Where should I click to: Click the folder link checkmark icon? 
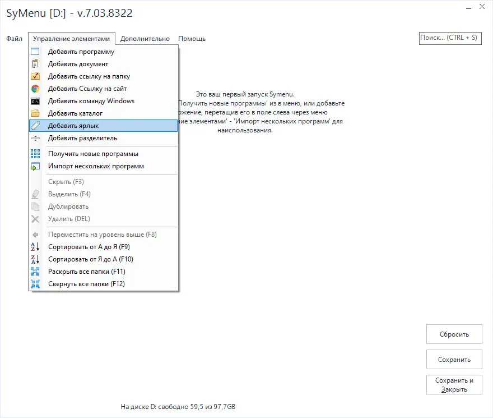tap(35, 76)
